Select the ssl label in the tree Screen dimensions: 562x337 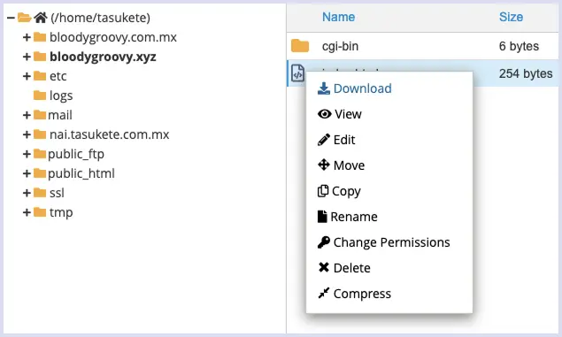(x=57, y=193)
